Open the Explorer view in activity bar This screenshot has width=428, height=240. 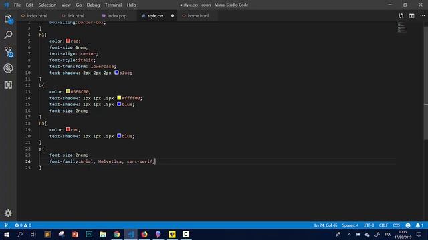[x=8, y=19]
